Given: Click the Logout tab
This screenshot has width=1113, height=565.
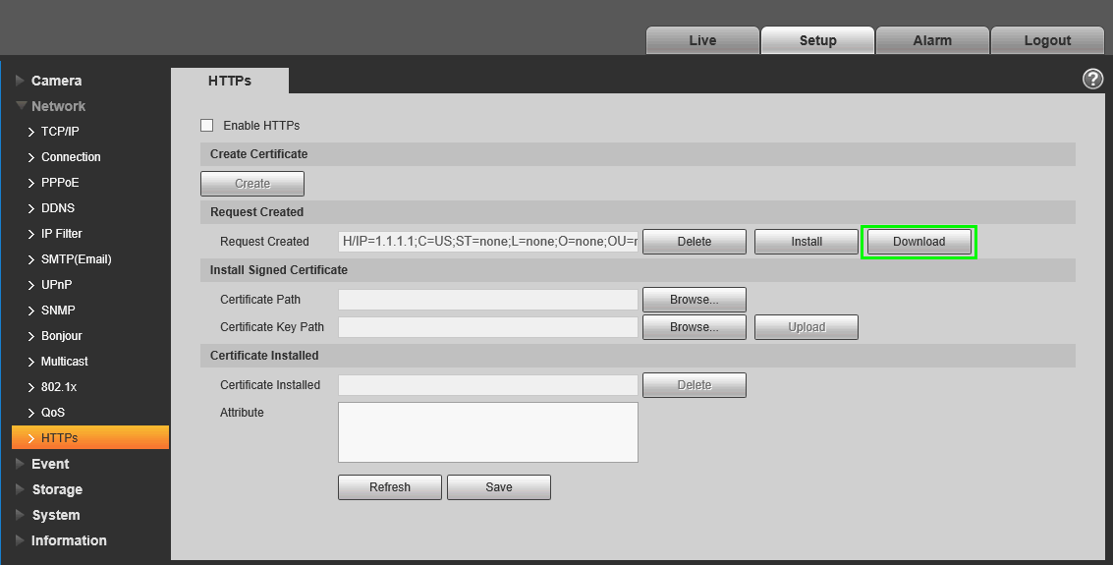Looking at the screenshot, I should 1047,40.
